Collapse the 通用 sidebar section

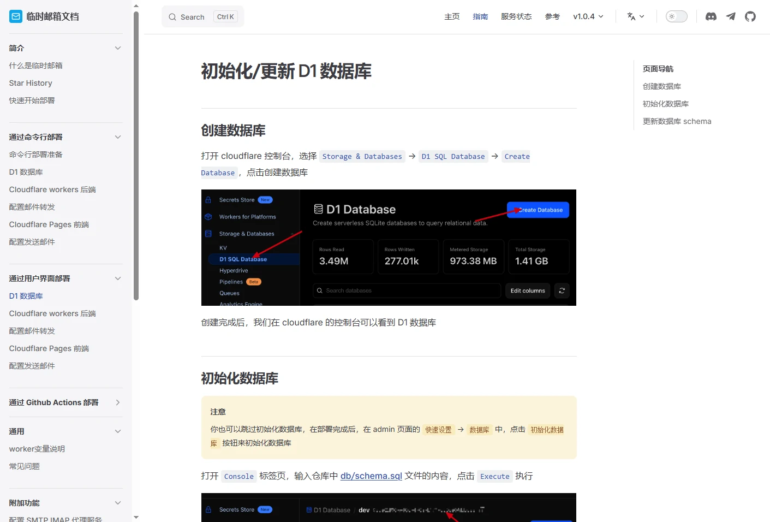(x=118, y=431)
